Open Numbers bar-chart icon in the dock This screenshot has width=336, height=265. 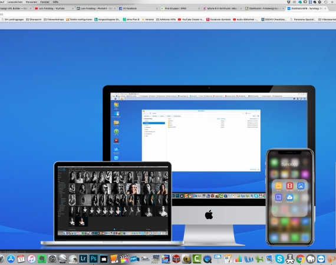coord(238,259)
